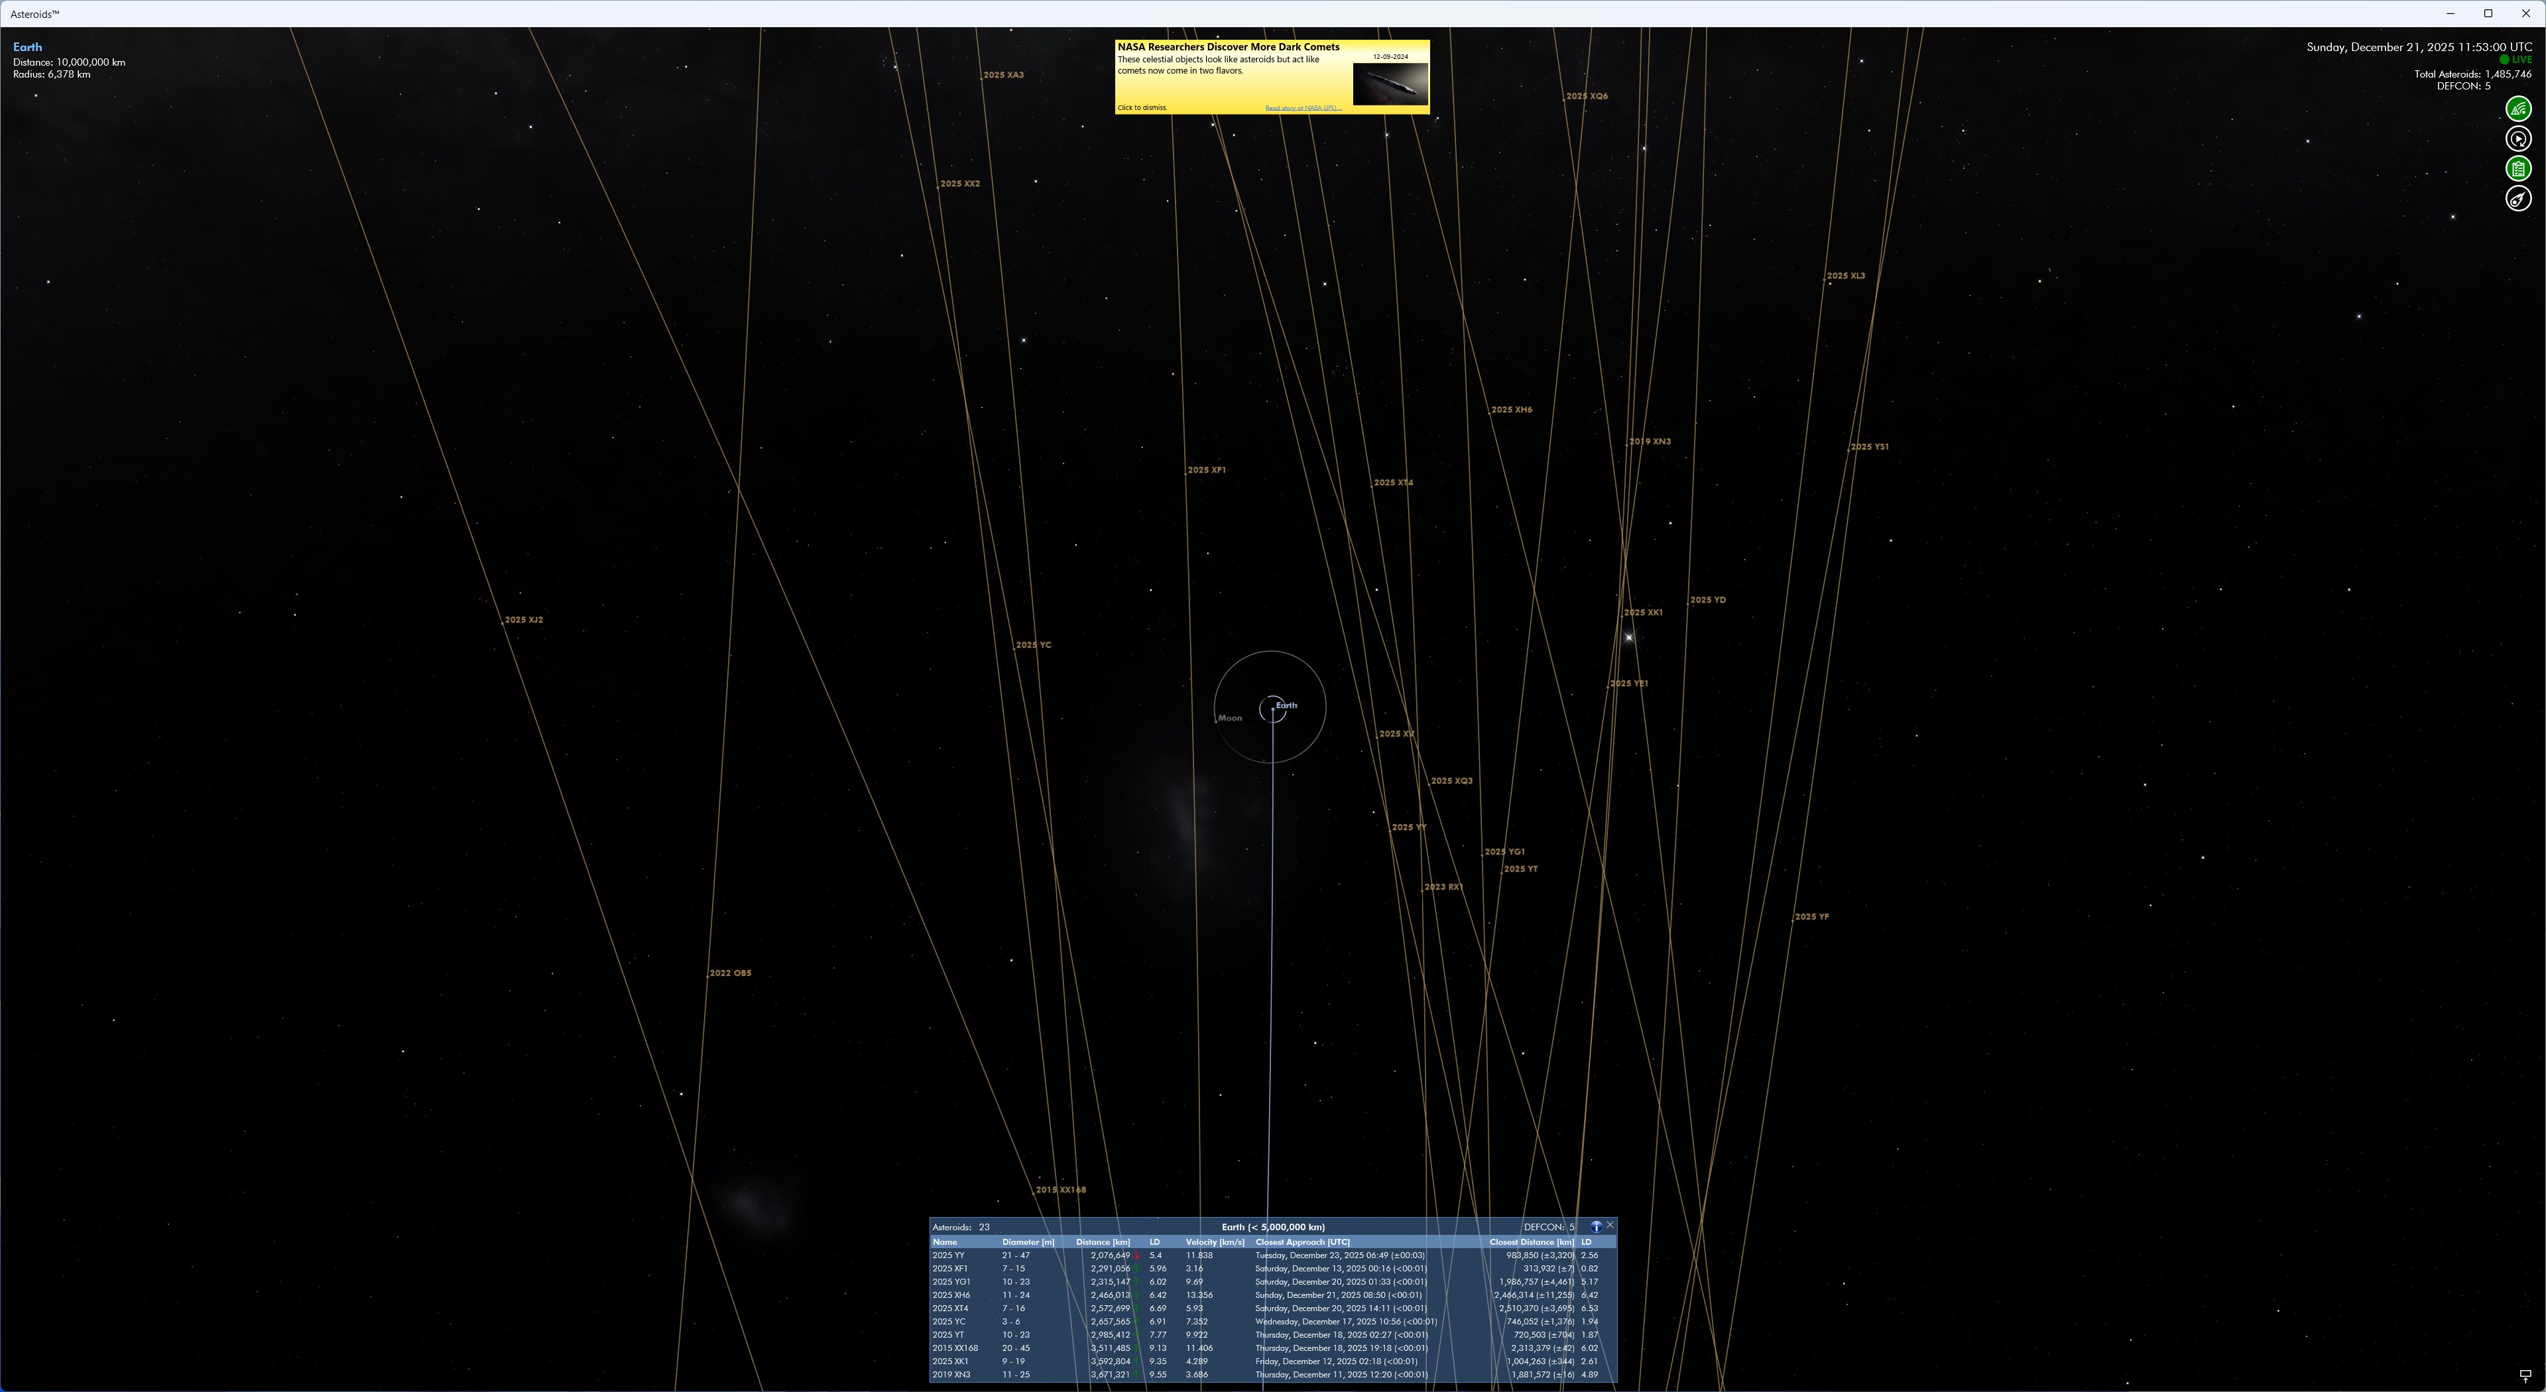This screenshot has width=2546, height=1392.
Task: Open the Read story at NASA (JPL) link
Action: coord(1303,107)
